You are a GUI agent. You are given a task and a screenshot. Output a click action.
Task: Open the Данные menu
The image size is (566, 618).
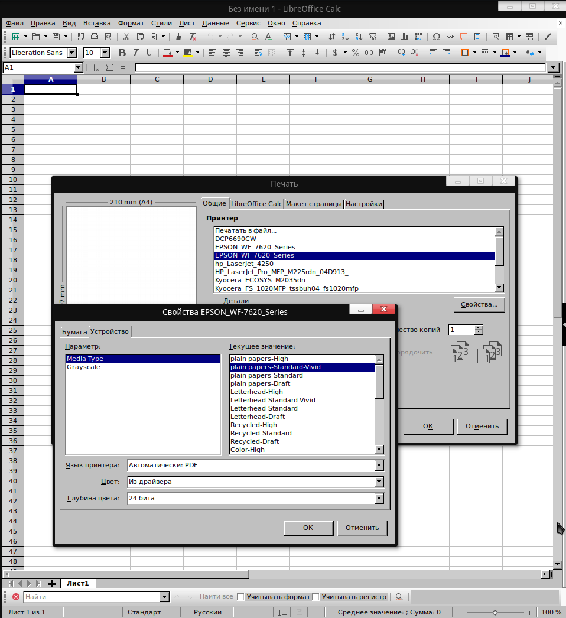tap(215, 23)
